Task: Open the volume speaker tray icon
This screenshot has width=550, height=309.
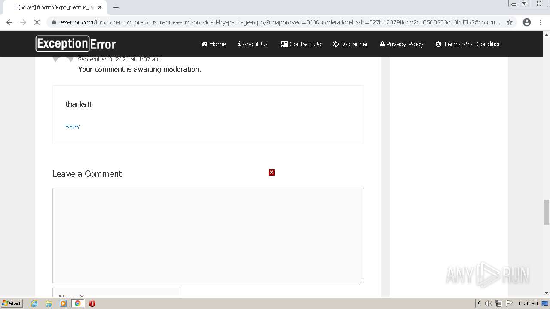Action: pyautogui.click(x=489, y=303)
